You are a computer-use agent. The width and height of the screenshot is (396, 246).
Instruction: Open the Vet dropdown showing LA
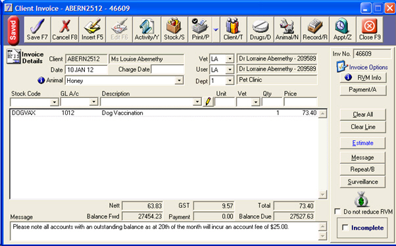pyautogui.click(x=230, y=59)
